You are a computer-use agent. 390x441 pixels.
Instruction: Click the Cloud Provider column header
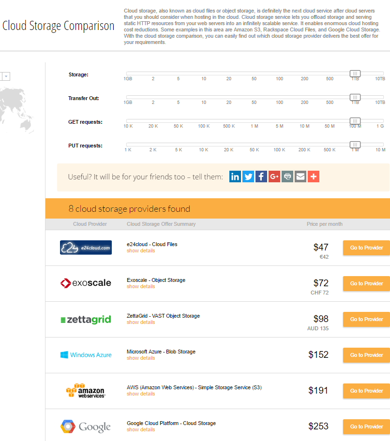[x=90, y=224]
